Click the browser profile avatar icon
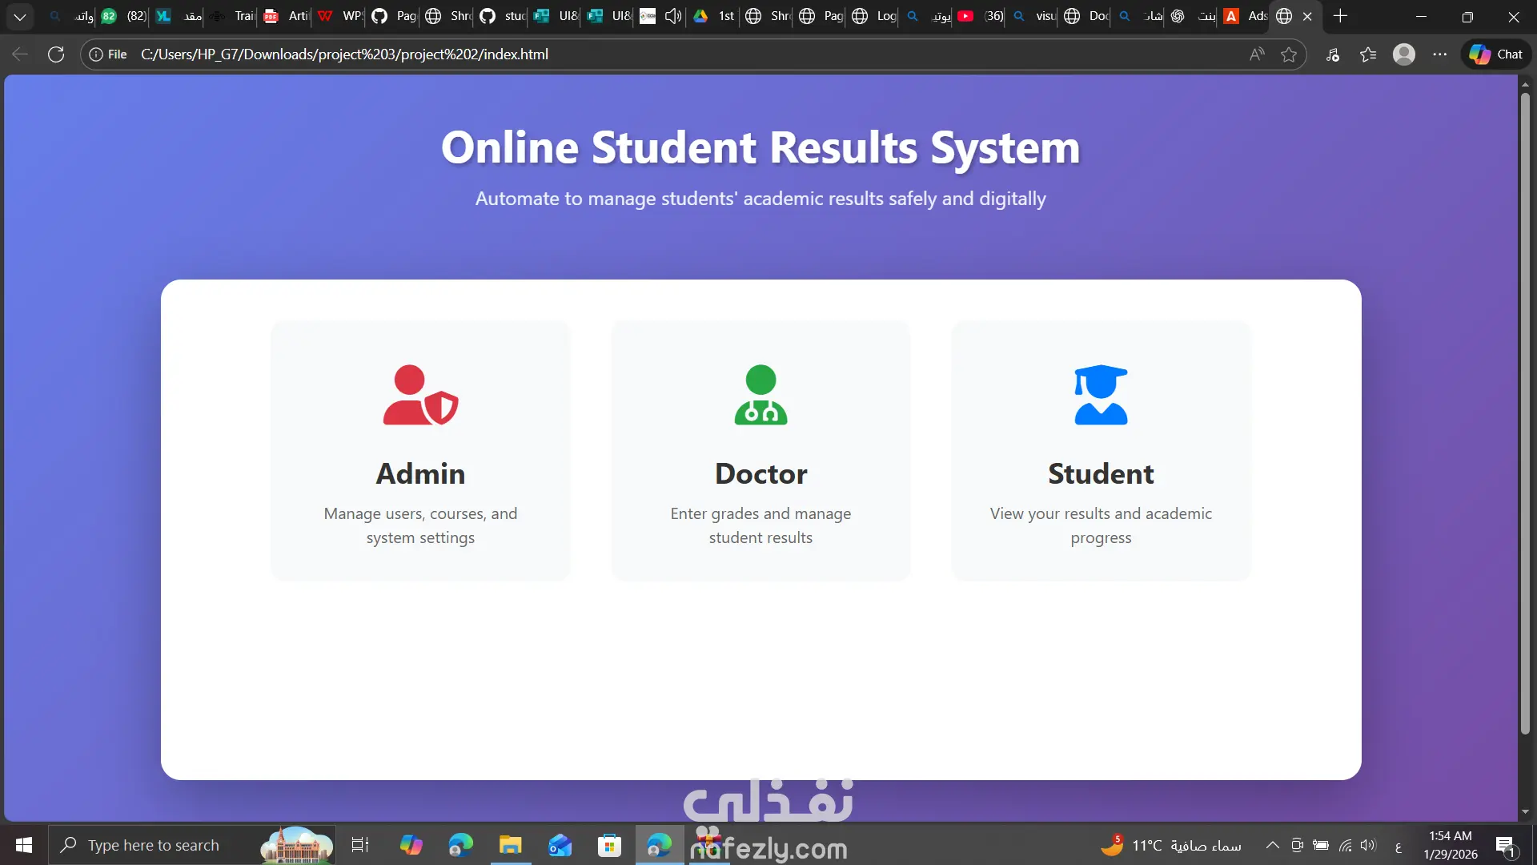The image size is (1537, 865). (x=1404, y=54)
